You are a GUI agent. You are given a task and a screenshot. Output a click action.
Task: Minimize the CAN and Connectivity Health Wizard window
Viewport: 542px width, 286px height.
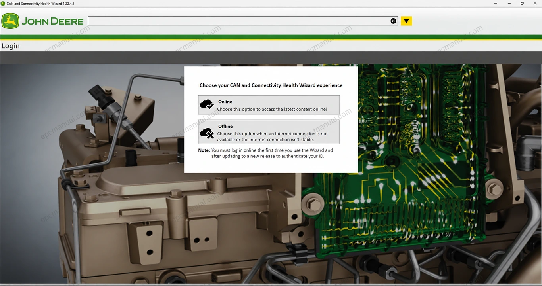(x=509, y=3)
